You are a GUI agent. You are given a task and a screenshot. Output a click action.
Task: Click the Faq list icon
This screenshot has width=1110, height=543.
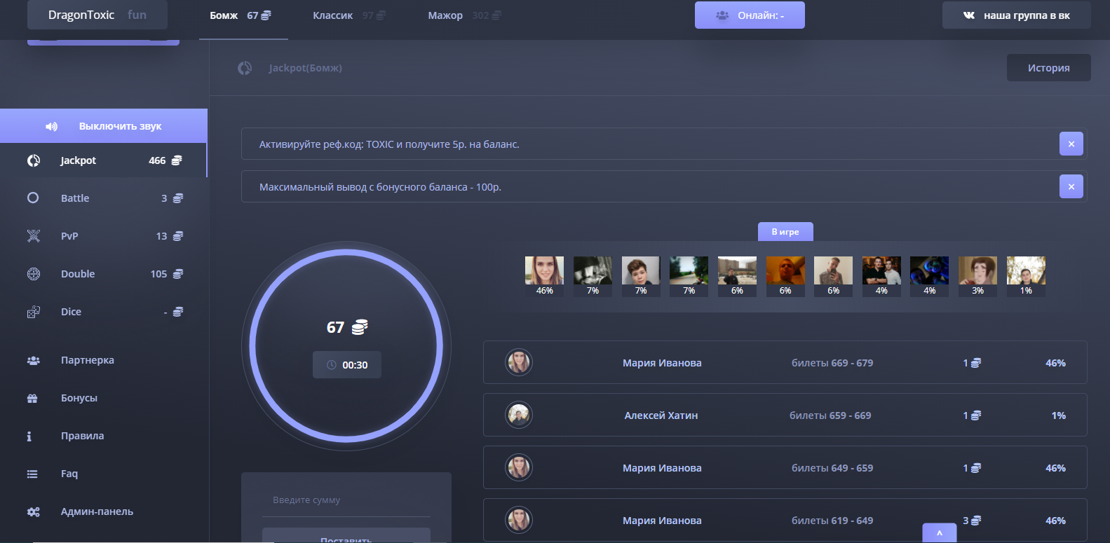(x=32, y=474)
